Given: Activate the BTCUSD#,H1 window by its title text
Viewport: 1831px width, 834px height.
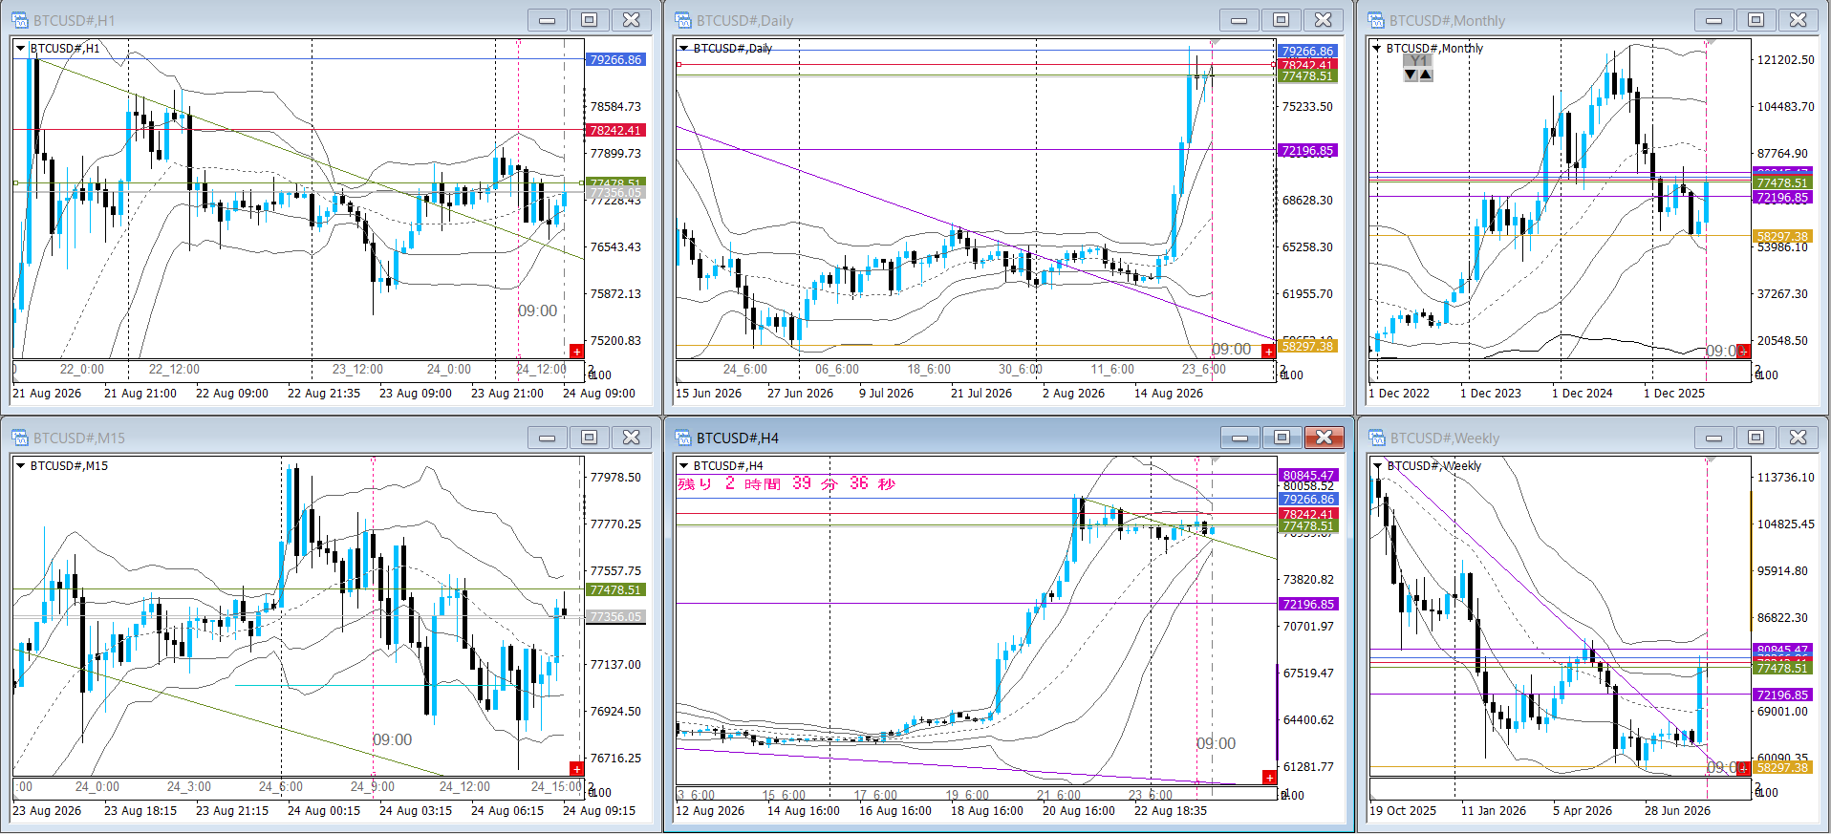Looking at the screenshot, I should (x=75, y=20).
